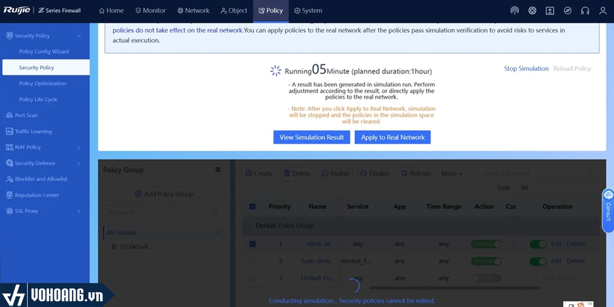
Task: Click the service_1... cell
Action: pyautogui.click(x=356, y=261)
